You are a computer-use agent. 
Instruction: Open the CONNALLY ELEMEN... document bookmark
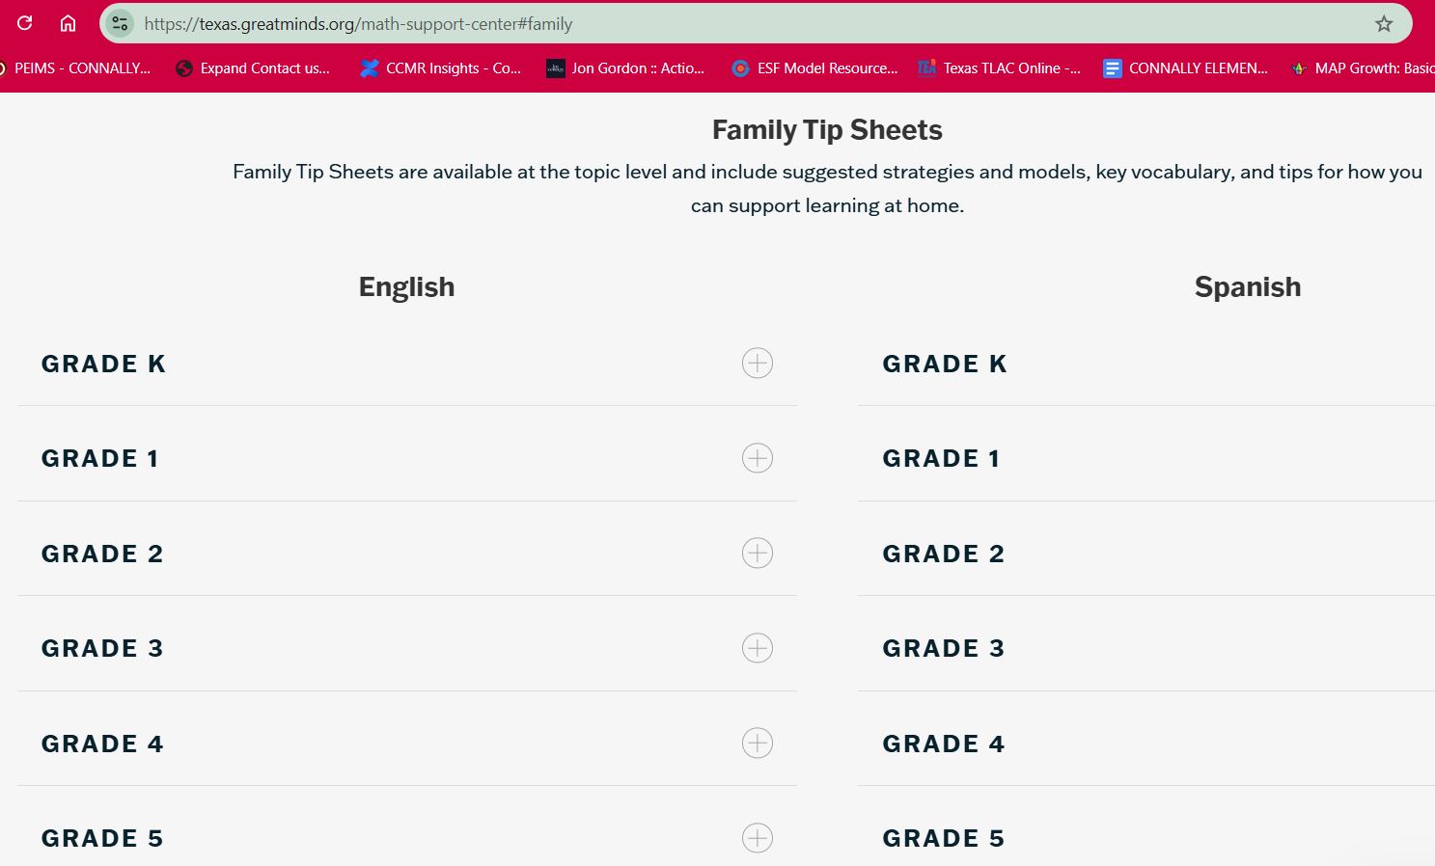pyautogui.click(x=1186, y=68)
